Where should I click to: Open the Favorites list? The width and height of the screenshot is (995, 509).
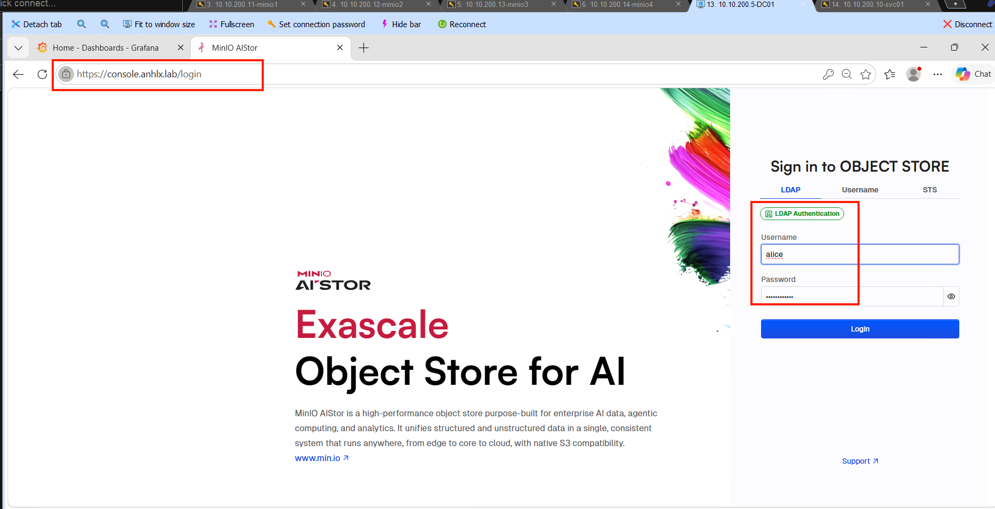coord(890,74)
